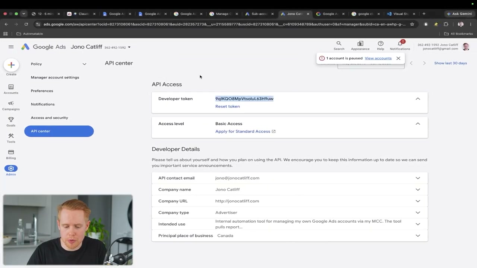
Task: Click Ask Gemini button
Action: tap(459, 14)
